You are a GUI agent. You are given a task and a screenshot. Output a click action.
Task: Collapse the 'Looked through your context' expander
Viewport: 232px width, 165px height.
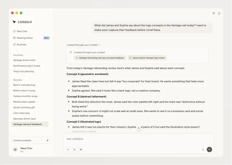(x=83, y=45)
